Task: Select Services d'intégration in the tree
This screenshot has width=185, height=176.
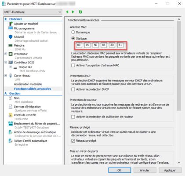Action: (27, 106)
